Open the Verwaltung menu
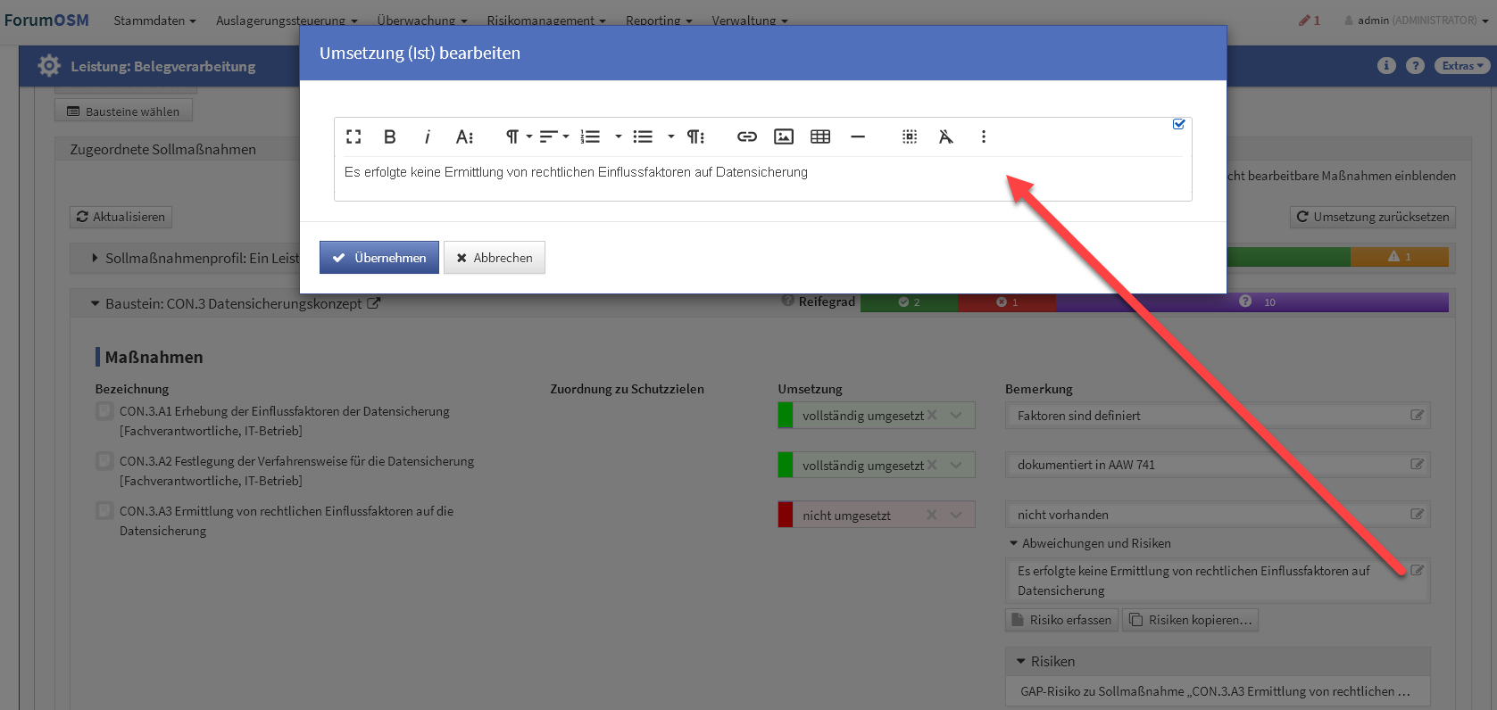This screenshot has width=1497, height=710. pyautogui.click(x=749, y=21)
